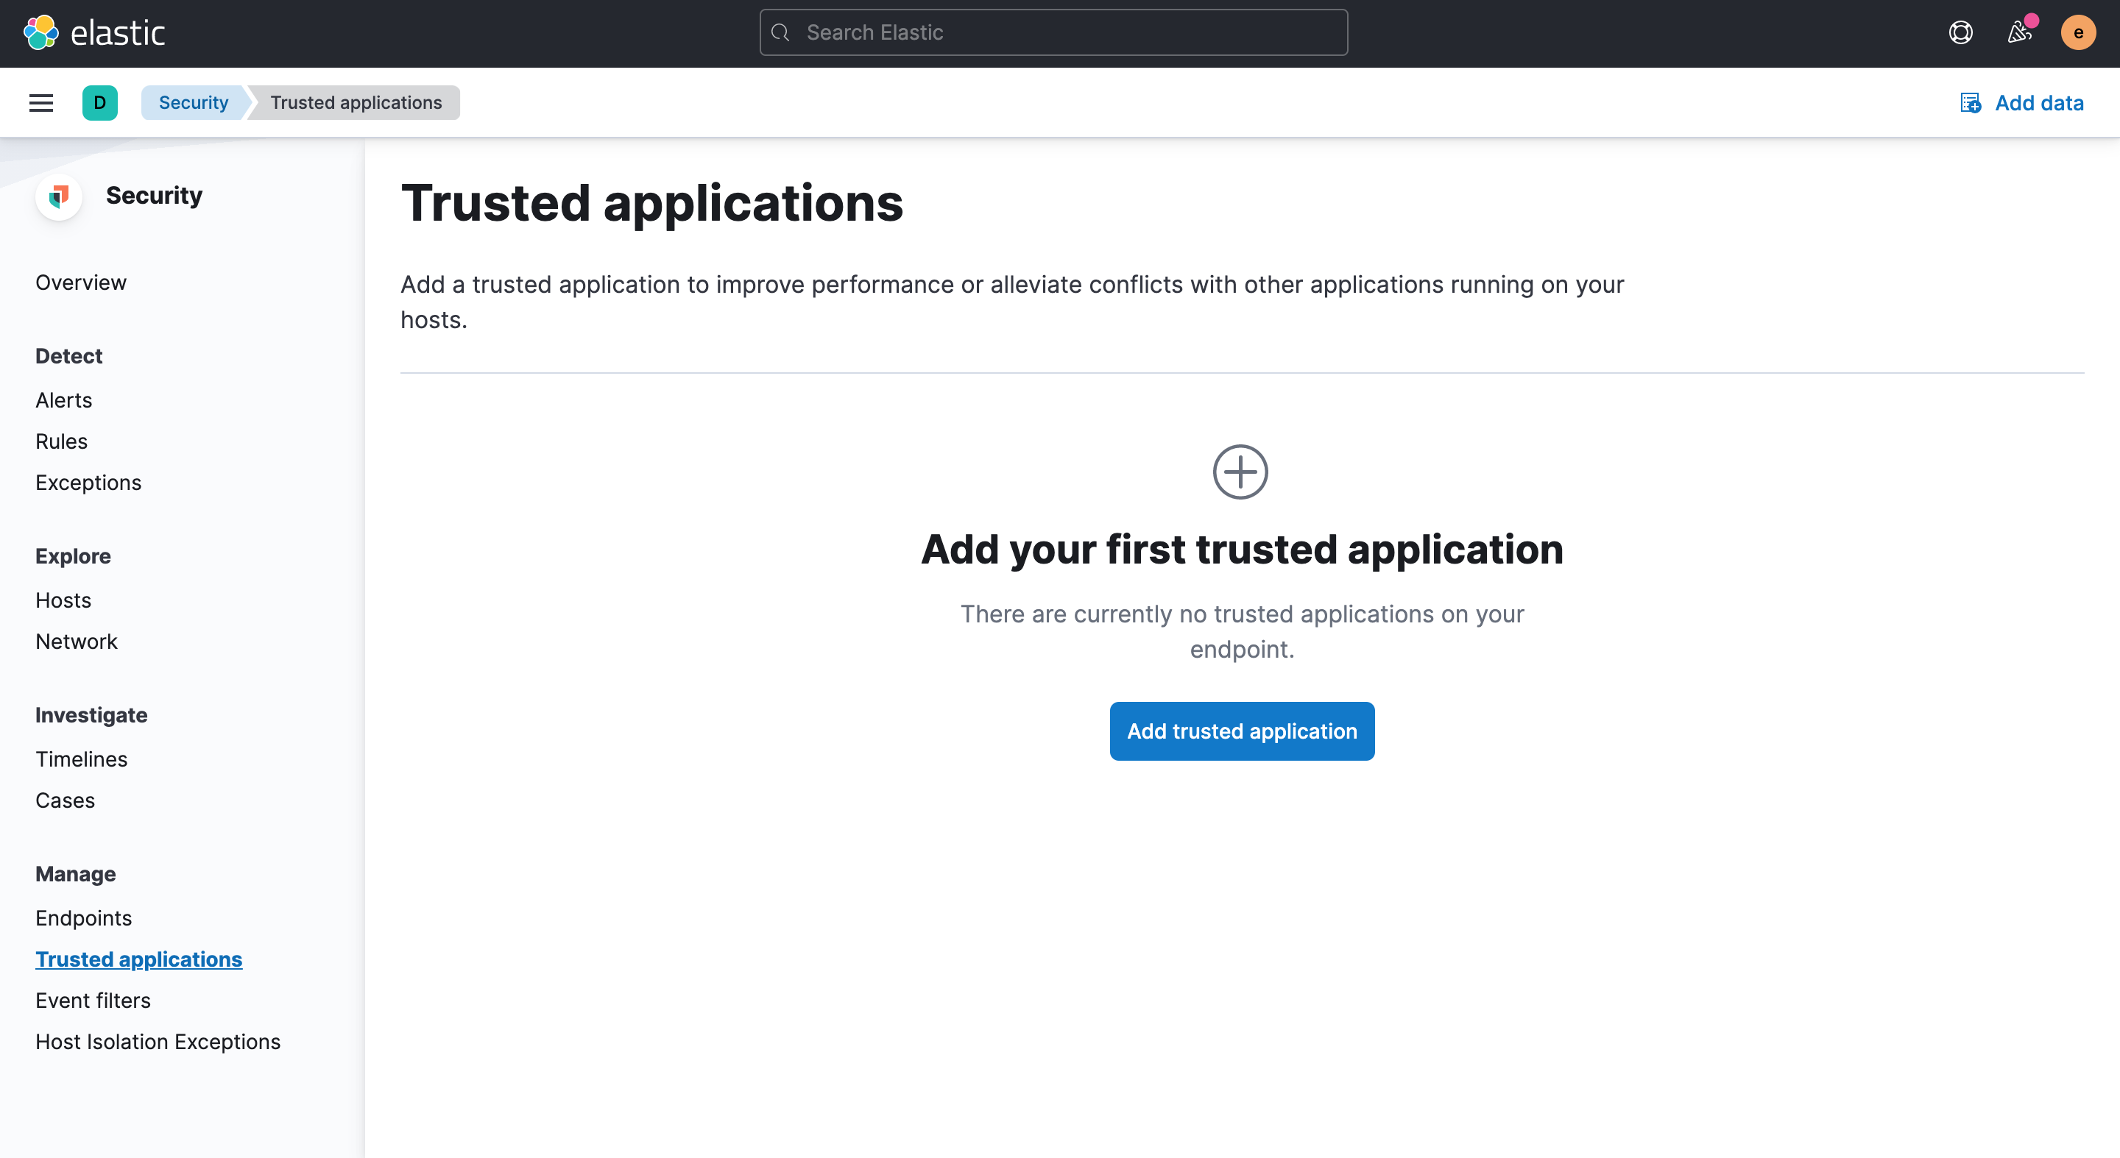This screenshot has height=1158, width=2120.
Task: Open the user avatar 'e' menu
Action: point(2077,33)
